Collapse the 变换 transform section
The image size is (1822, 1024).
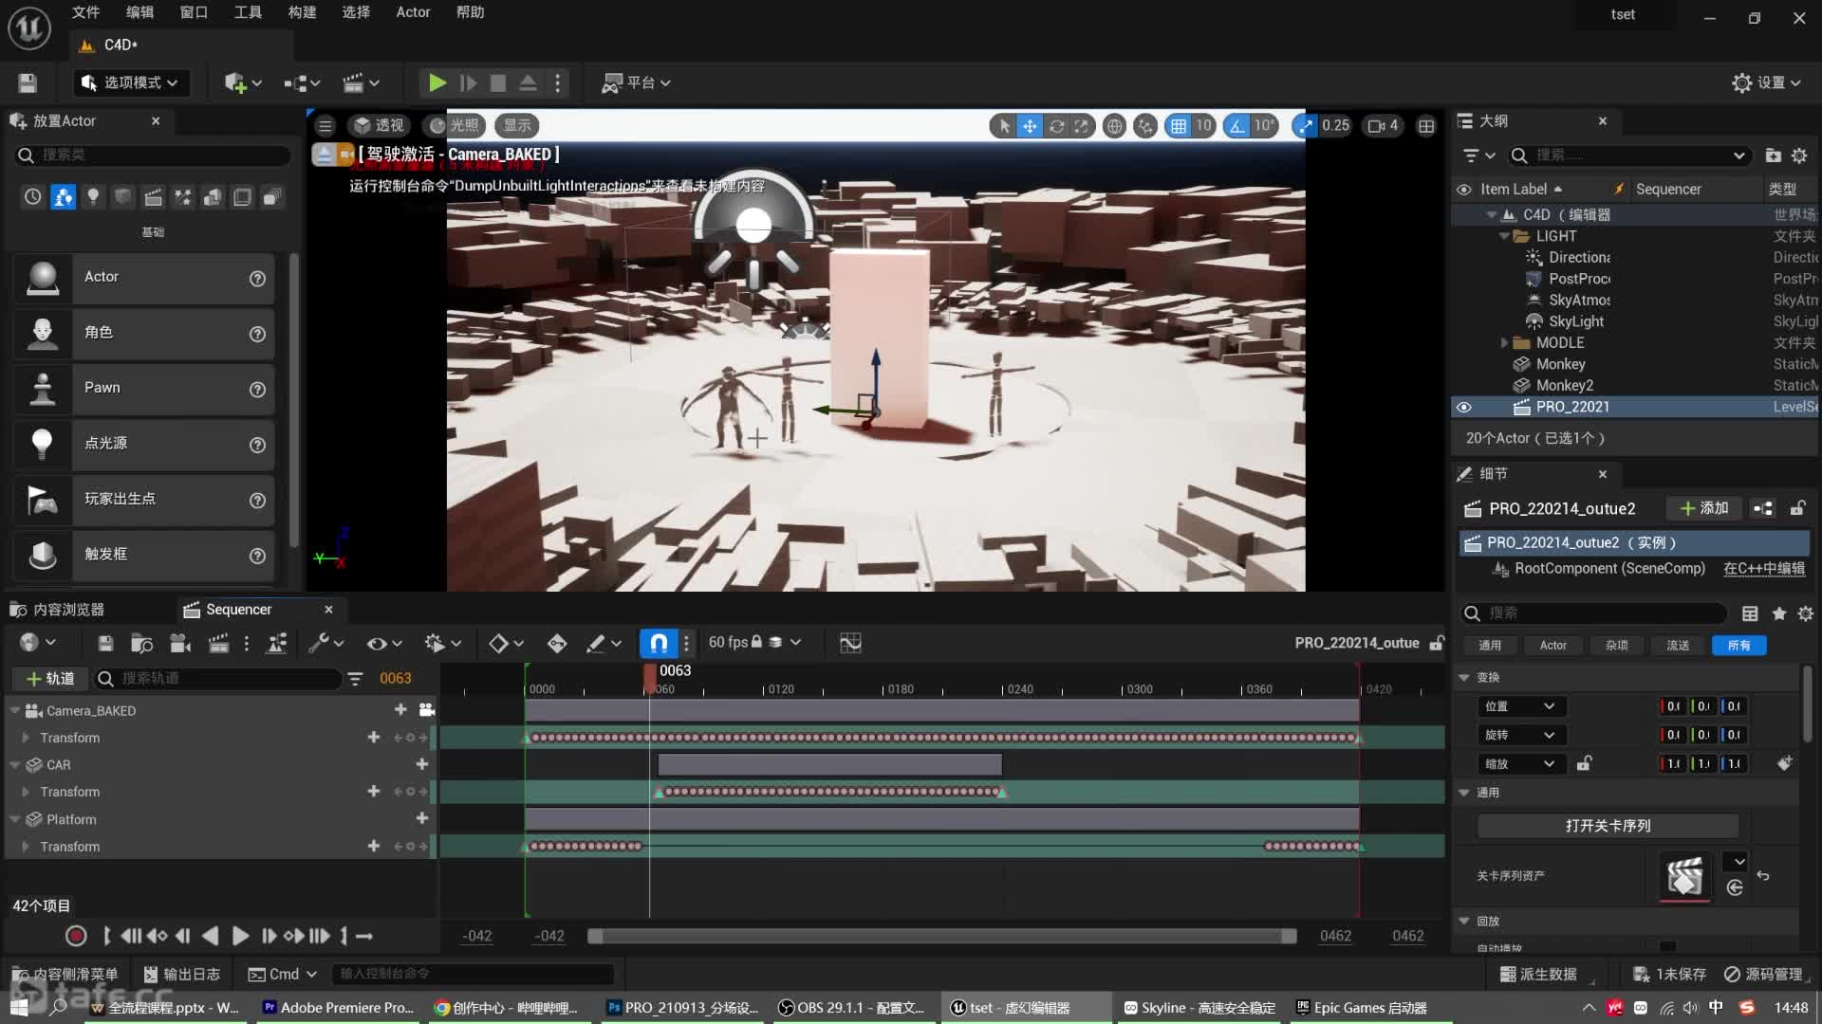tap(1464, 678)
